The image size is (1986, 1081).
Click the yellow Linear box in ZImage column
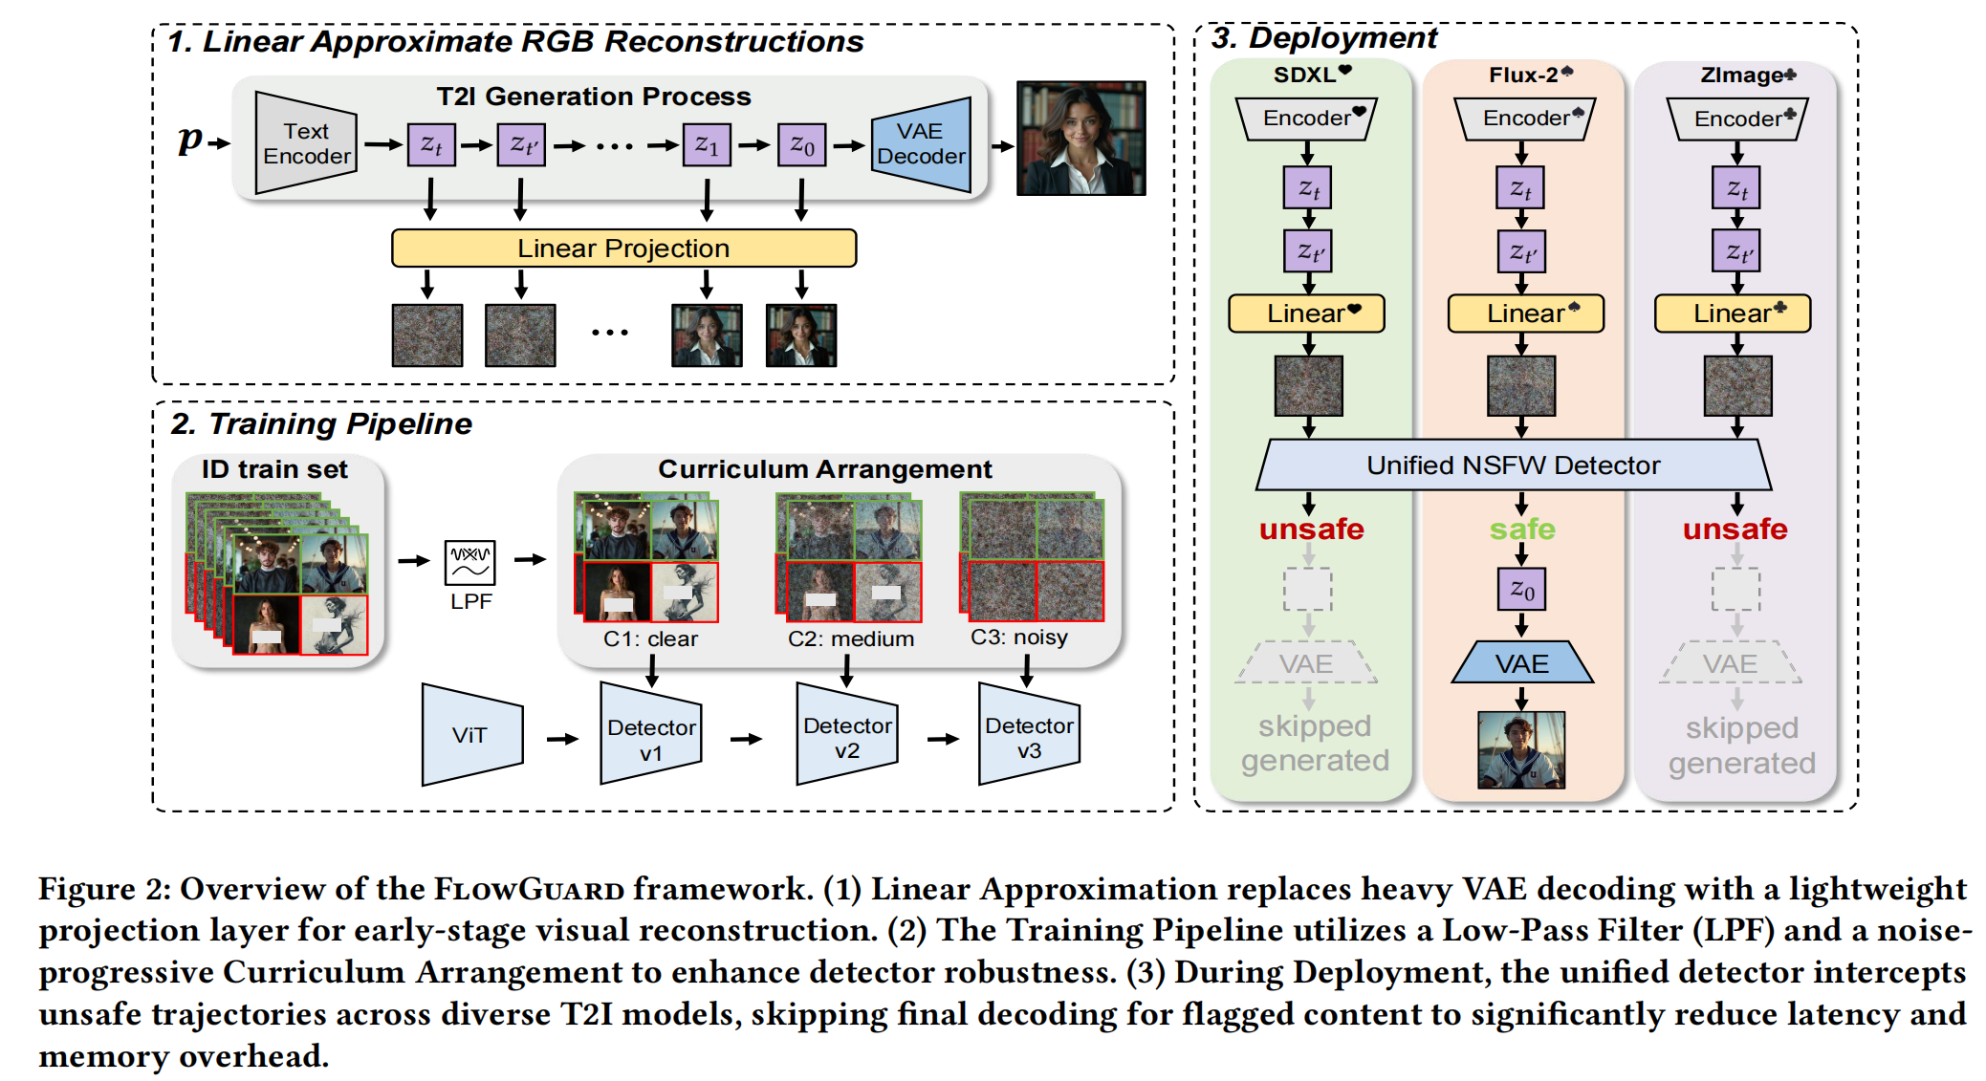point(1734,313)
